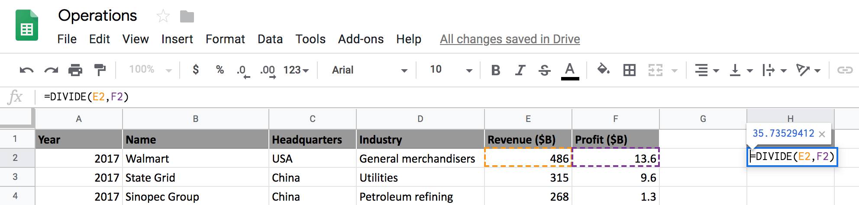Click the fx function icon

tap(15, 97)
